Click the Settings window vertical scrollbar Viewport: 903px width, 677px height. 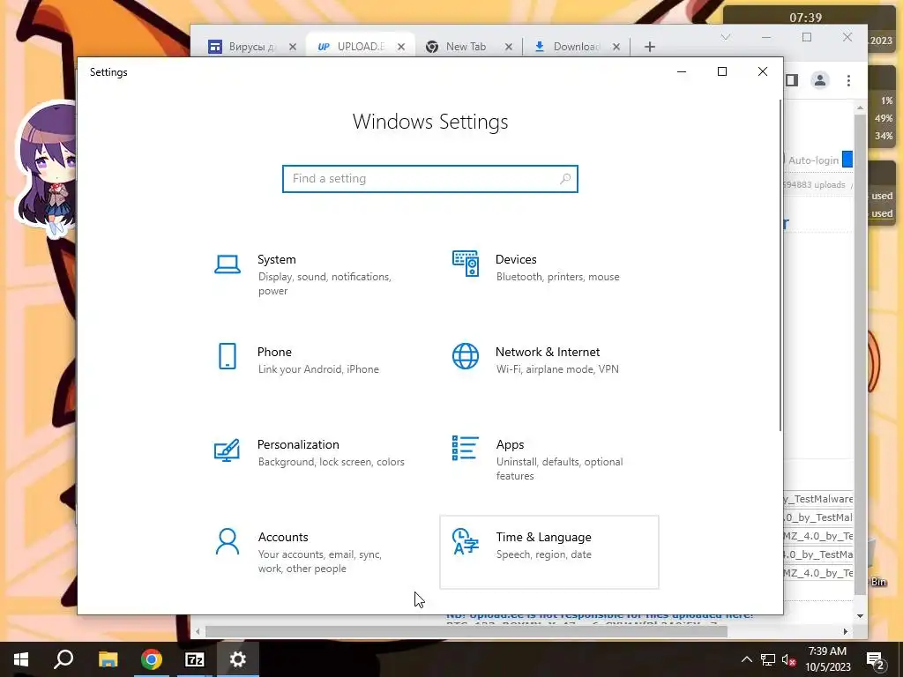click(x=780, y=264)
